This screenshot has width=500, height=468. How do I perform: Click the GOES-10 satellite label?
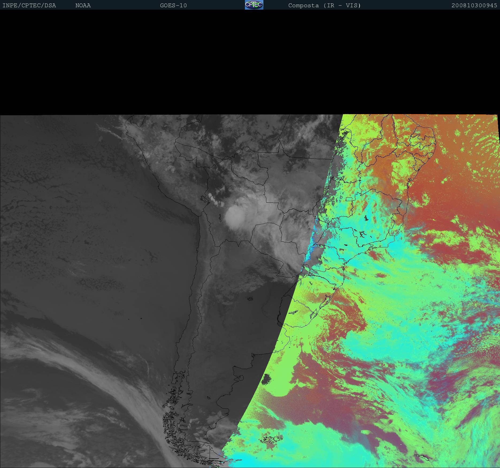tap(173, 5)
